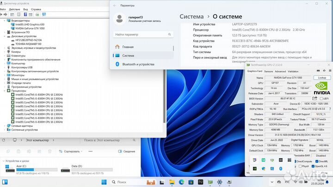Viewport: 333px width, 187px height.
Task: Click the more options ellipsis in Explorer toolbar
Action: click(91, 151)
